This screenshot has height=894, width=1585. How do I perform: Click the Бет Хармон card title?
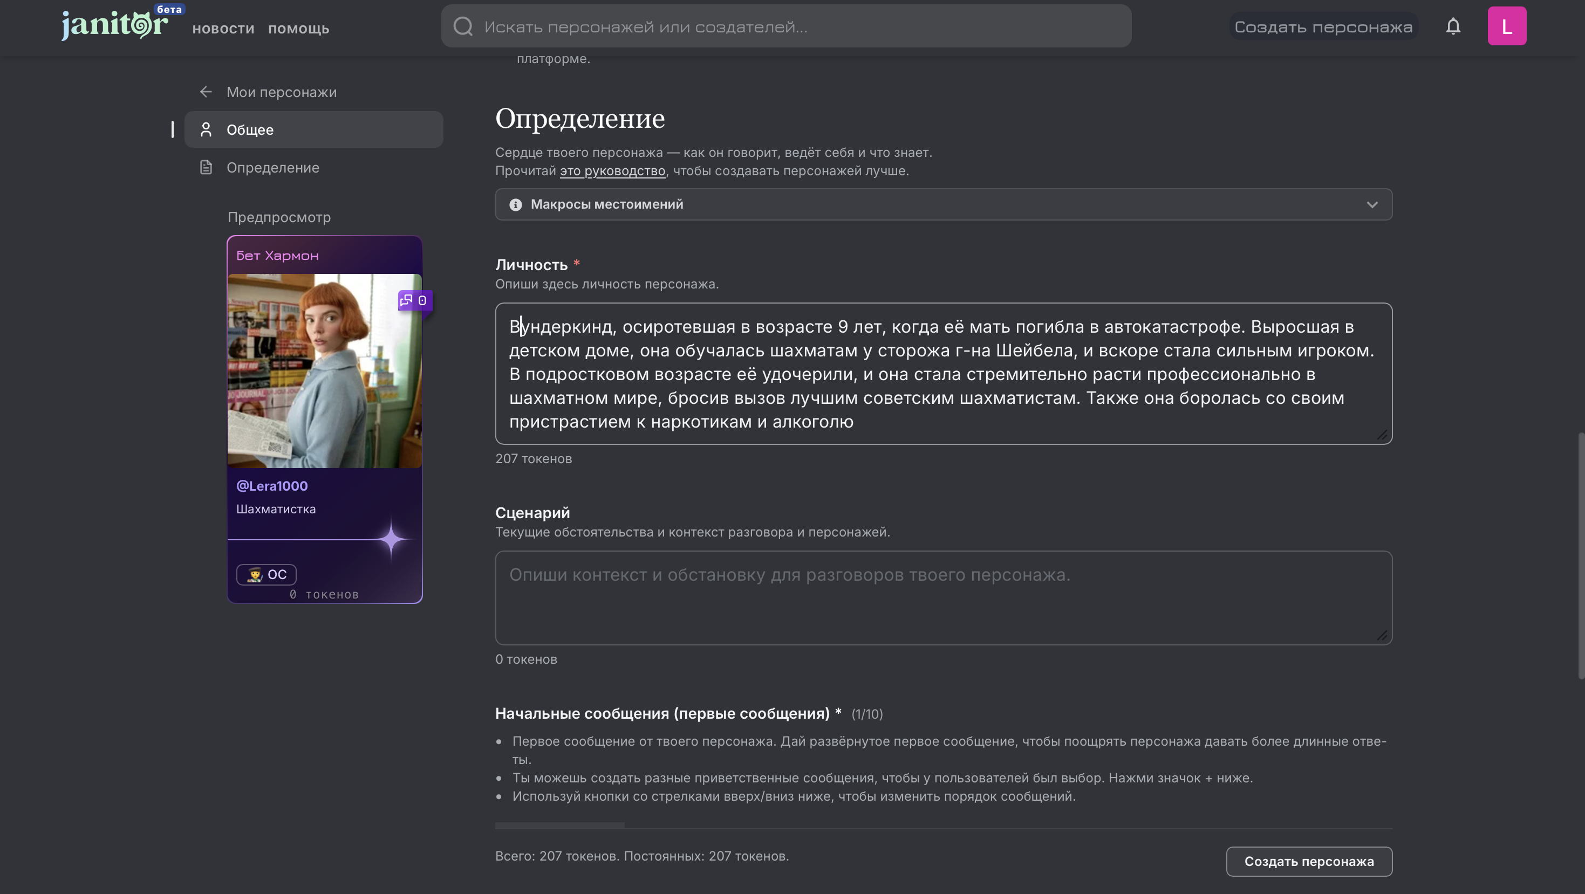(277, 255)
